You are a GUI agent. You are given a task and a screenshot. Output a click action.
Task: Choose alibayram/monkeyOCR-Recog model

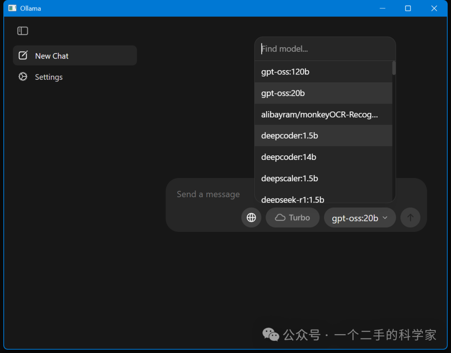(x=323, y=114)
